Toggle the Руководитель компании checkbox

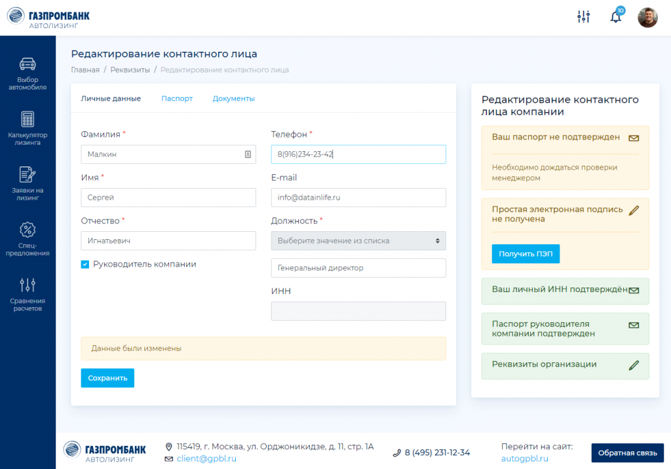85,265
